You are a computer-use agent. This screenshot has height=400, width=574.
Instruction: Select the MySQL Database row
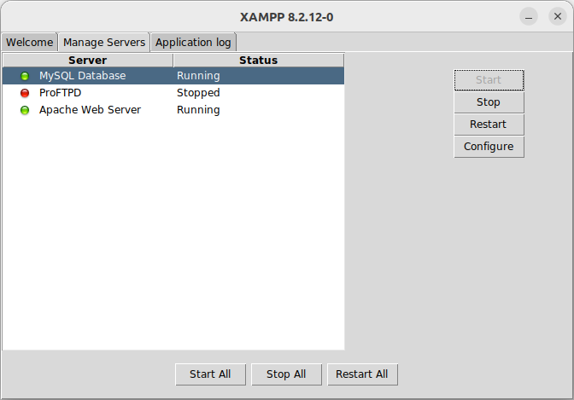(x=173, y=76)
